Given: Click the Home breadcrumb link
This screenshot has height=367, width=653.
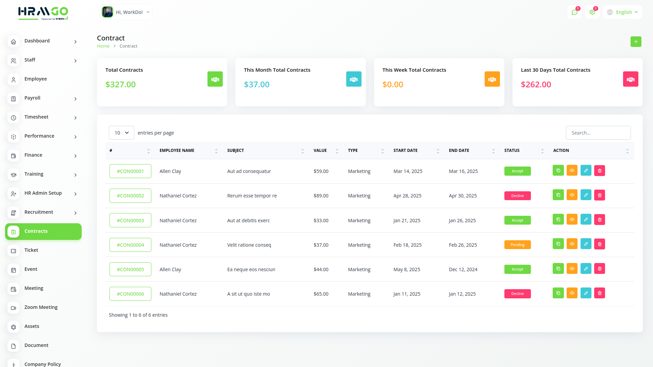Looking at the screenshot, I should pyautogui.click(x=103, y=46).
